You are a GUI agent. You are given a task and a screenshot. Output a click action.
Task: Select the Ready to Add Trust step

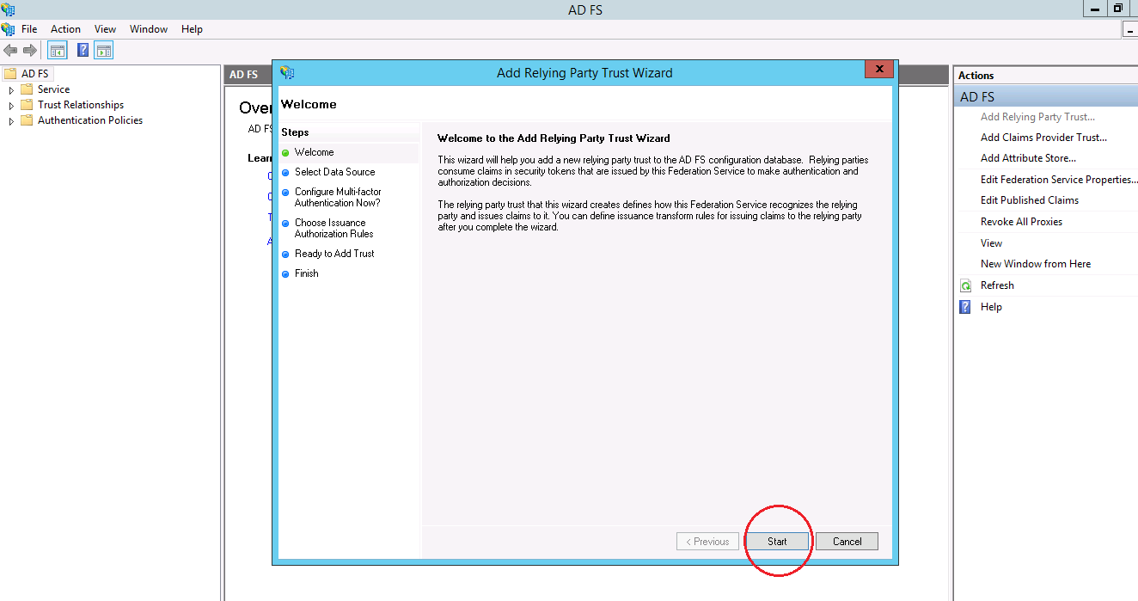pos(334,254)
